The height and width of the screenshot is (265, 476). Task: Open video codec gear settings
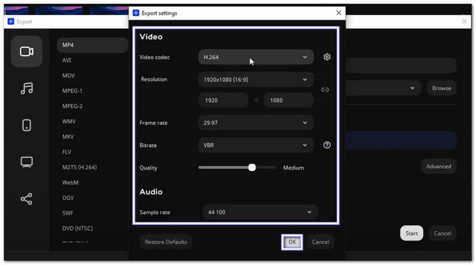click(x=327, y=57)
